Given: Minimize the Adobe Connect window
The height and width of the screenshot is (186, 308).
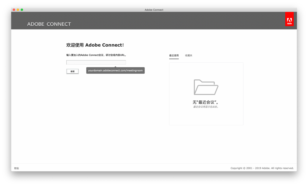Looking at the screenshot, I should [18, 10].
